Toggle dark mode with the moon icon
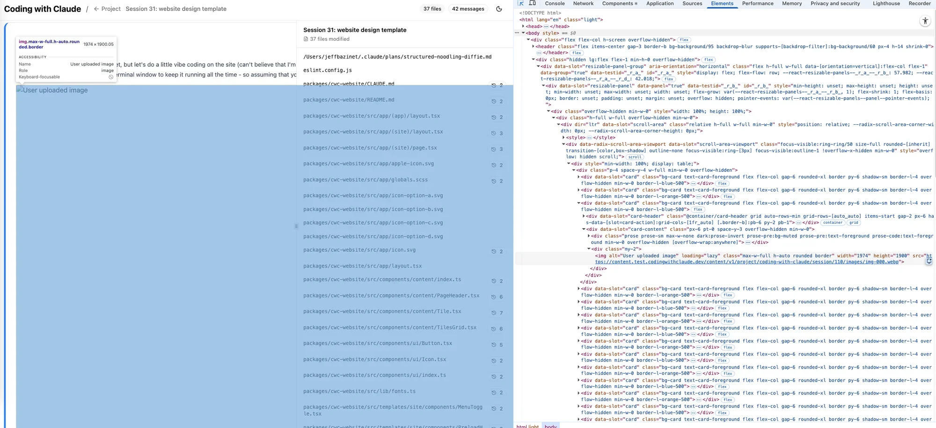 tap(499, 9)
